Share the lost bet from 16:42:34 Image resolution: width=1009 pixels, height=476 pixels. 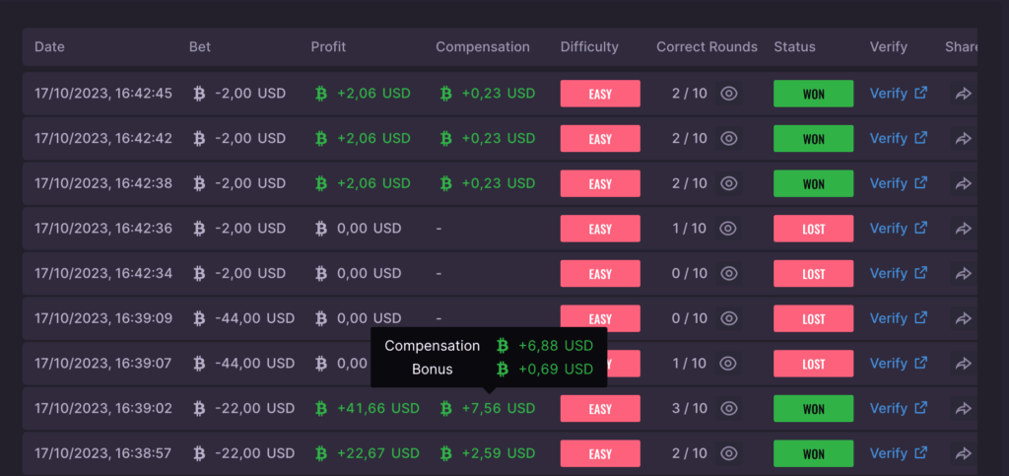963,274
